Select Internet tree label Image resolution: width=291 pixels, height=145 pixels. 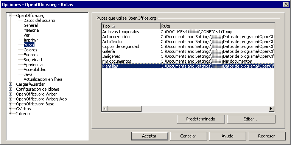pos(23,114)
